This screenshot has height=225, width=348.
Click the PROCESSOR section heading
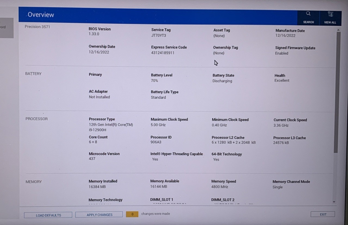pyautogui.click(x=36, y=119)
